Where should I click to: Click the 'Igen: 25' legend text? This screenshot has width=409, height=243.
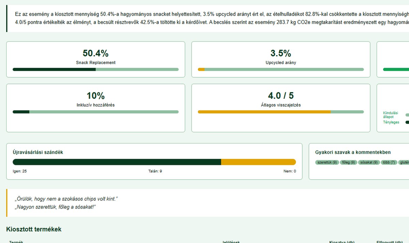click(20, 171)
